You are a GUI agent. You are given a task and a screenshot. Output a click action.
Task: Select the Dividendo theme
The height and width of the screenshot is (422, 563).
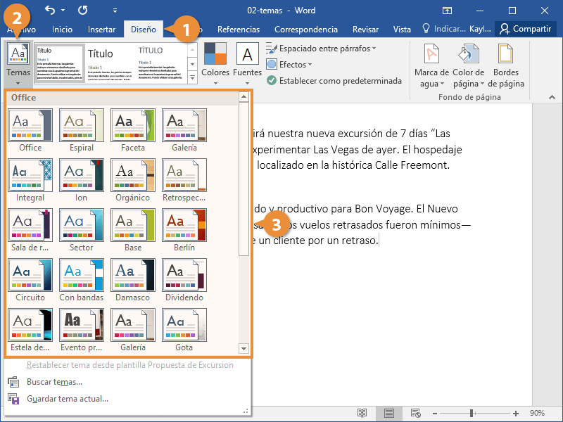coord(184,280)
